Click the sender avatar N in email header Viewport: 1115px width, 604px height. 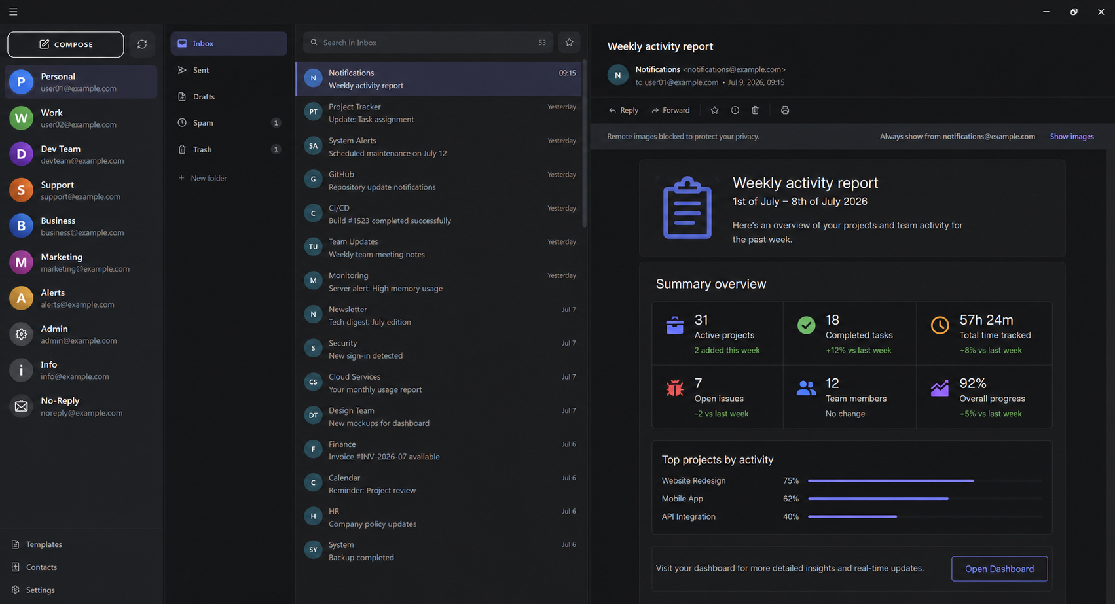pos(617,75)
